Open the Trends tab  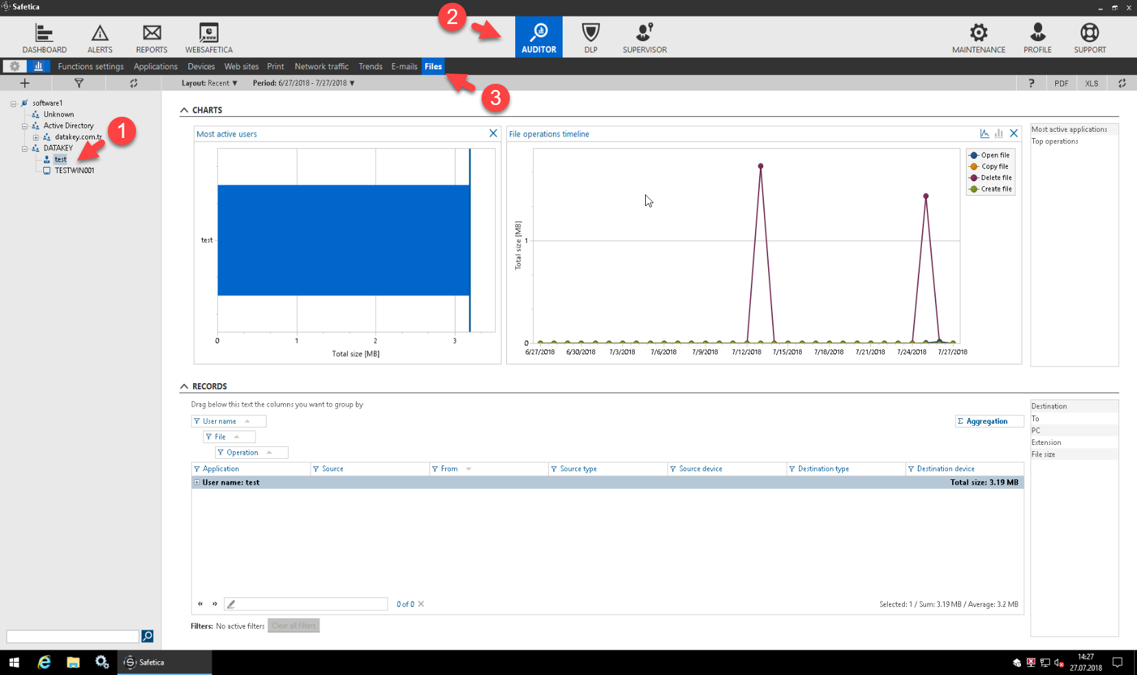[370, 67]
